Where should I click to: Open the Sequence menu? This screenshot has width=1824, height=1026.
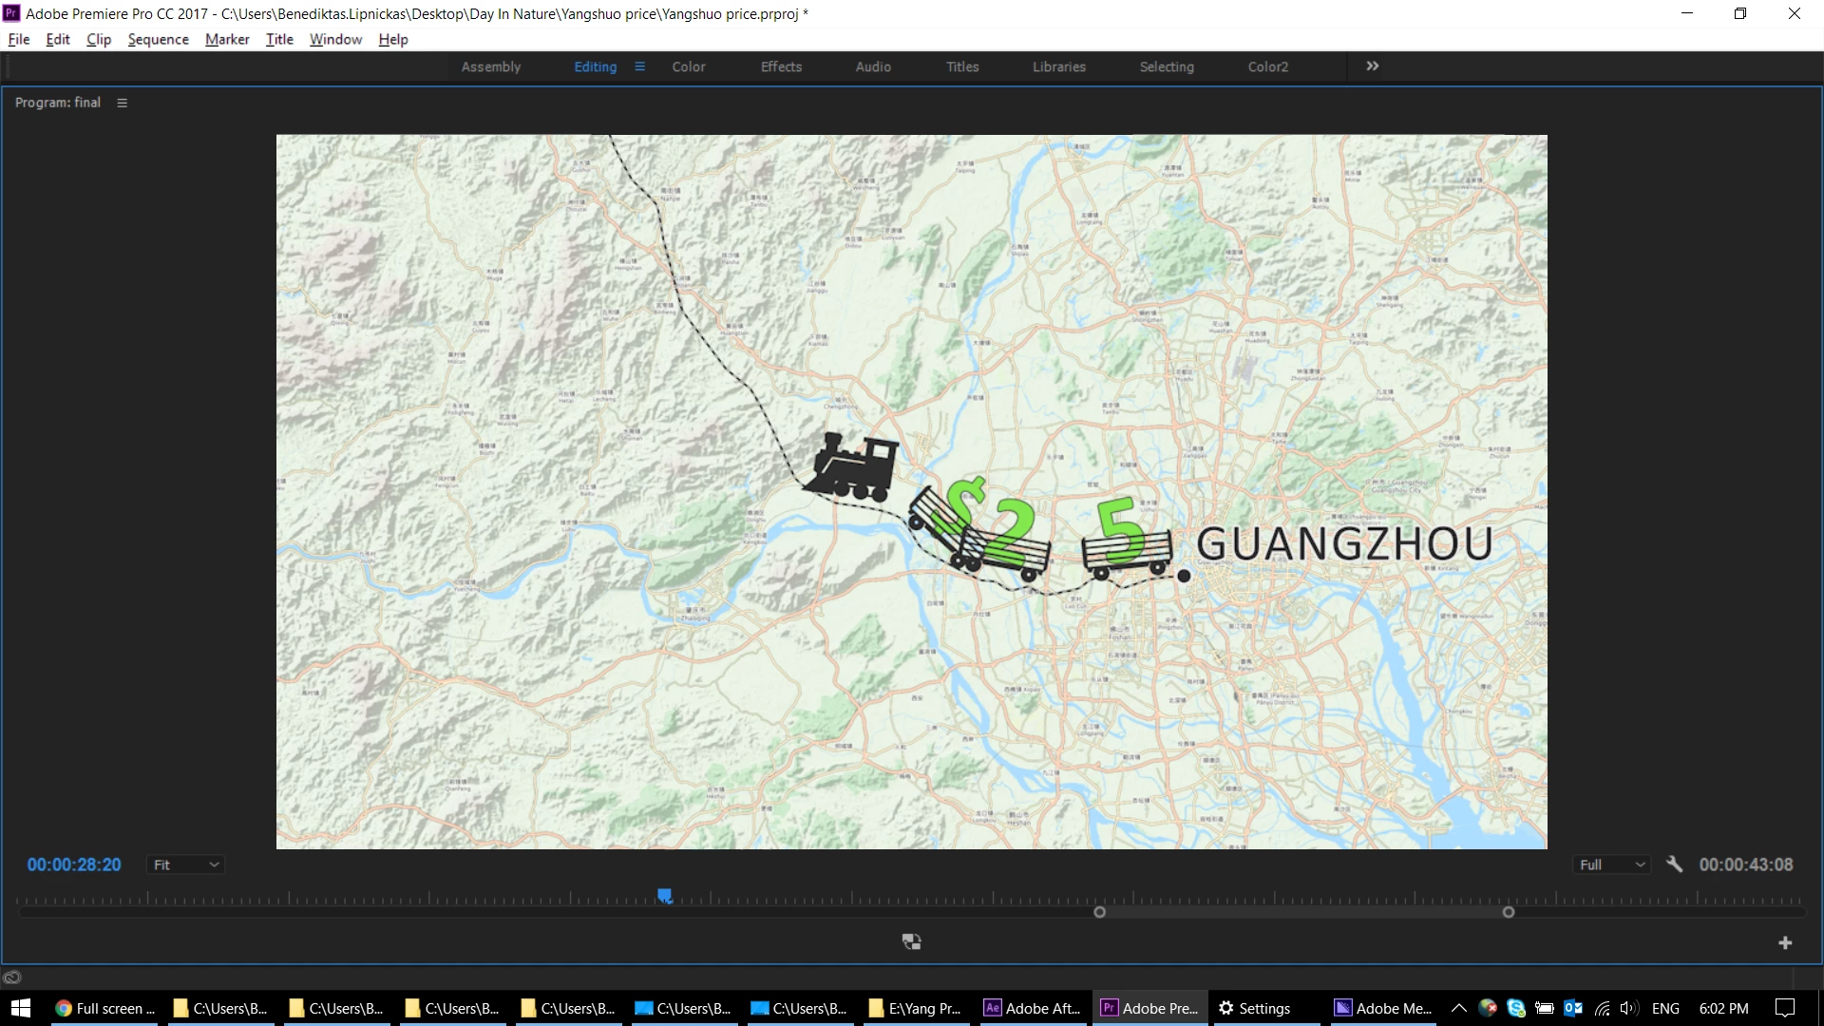(158, 39)
